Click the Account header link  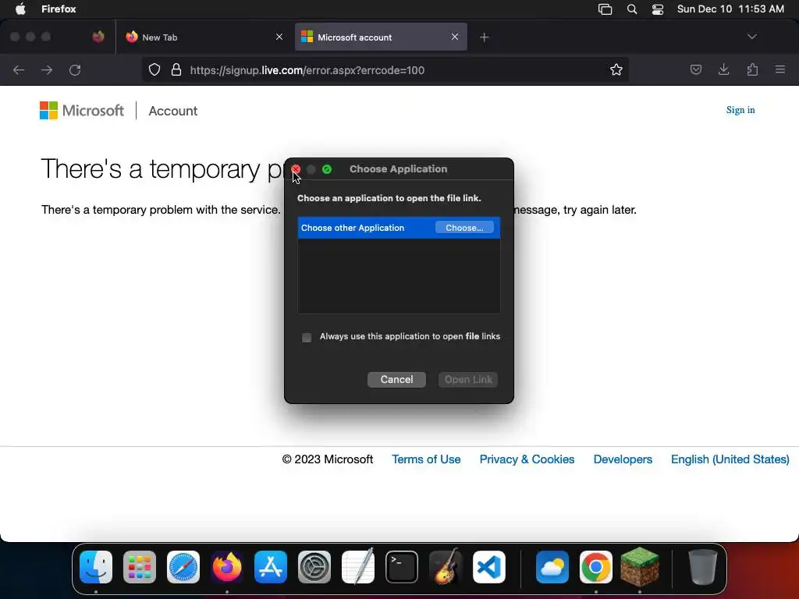pyautogui.click(x=173, y=111)
